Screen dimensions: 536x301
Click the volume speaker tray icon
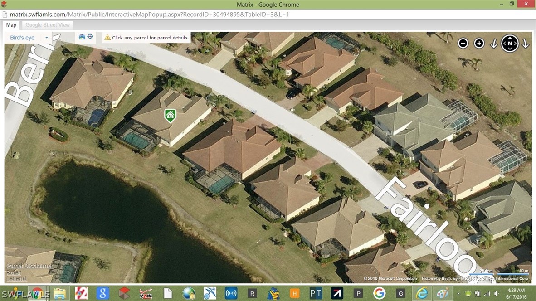pyautogui.click(x=497, y=293)
